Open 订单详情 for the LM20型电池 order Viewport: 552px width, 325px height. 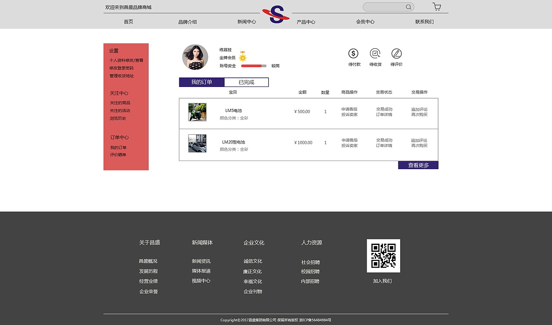384,145
